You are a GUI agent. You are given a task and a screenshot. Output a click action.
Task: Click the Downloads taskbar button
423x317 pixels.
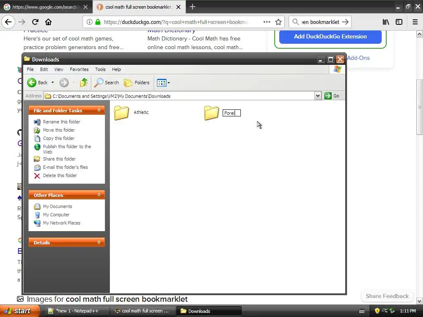(x=209, y=311)
